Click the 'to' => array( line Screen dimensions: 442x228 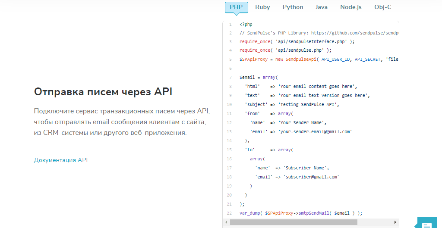click(269, 150)
